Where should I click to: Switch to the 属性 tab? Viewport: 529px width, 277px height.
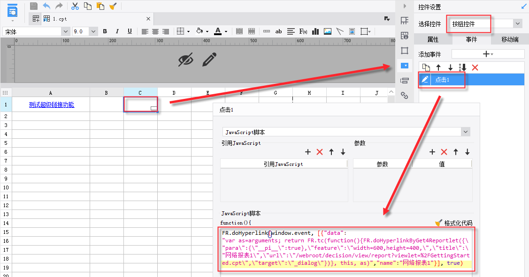pyautogui.click(x=433, y=39)
